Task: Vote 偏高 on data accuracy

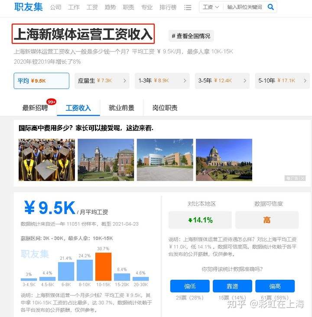Action: point(275,286)
